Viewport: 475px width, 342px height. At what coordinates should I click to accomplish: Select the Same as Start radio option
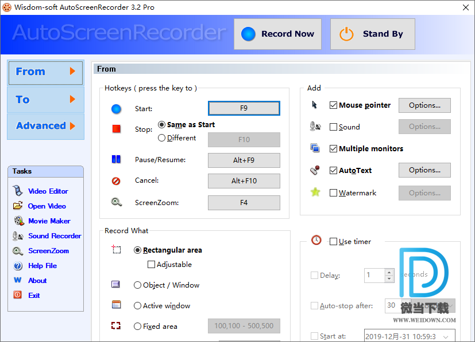(161, 124)
